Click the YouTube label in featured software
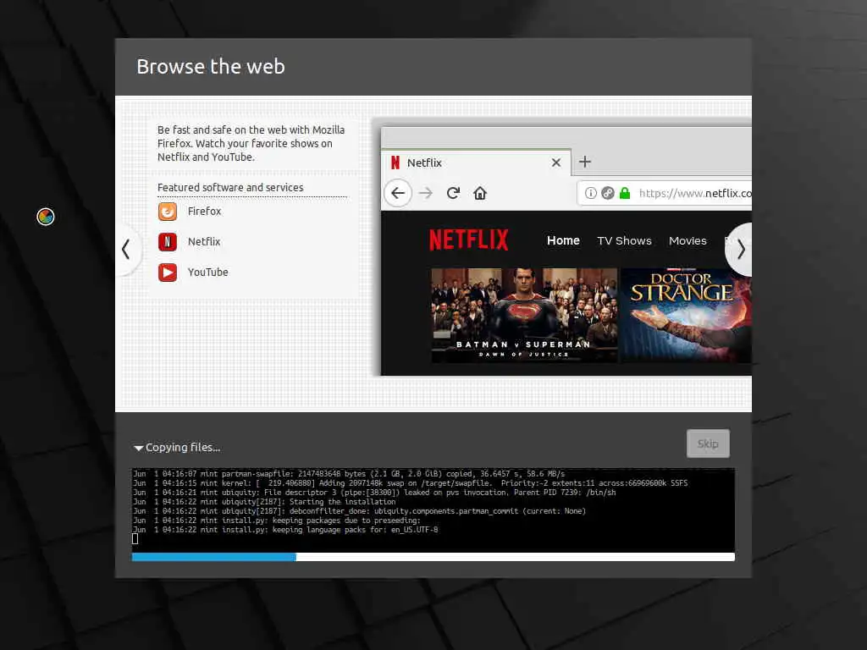Screen dimensions: 867x650 pos(208,272)
